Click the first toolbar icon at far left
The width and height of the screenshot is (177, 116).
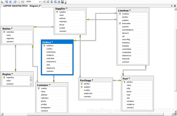click(2, 2)
